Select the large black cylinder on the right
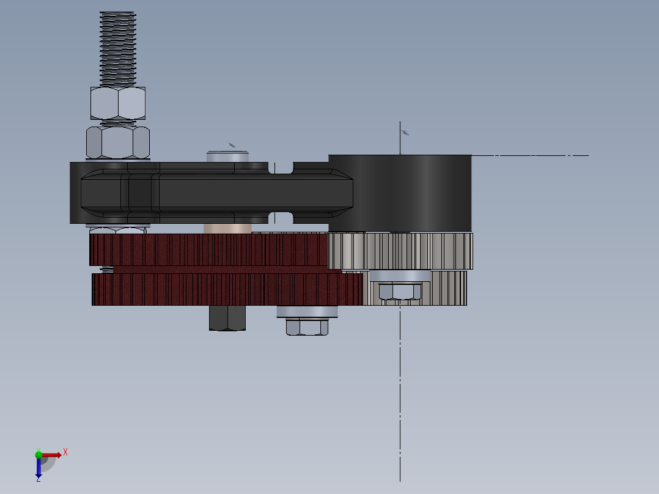659x494 pixels. pos(400,193)
